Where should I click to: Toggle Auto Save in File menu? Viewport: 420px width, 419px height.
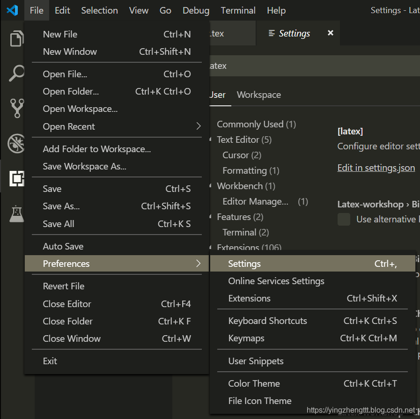point(117,246)
